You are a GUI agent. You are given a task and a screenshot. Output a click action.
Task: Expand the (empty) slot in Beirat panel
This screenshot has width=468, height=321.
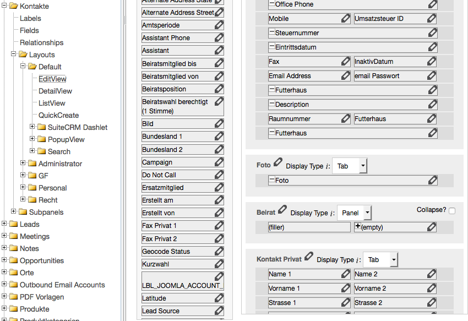(x=357, y=226)
